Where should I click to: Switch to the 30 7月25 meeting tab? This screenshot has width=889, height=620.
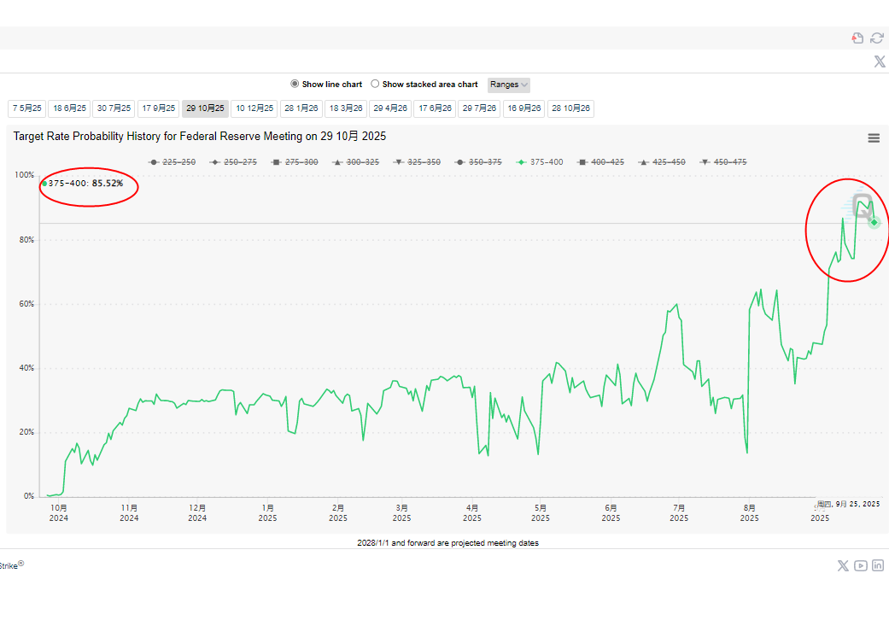pyautogui.click(x=114, y=108)
